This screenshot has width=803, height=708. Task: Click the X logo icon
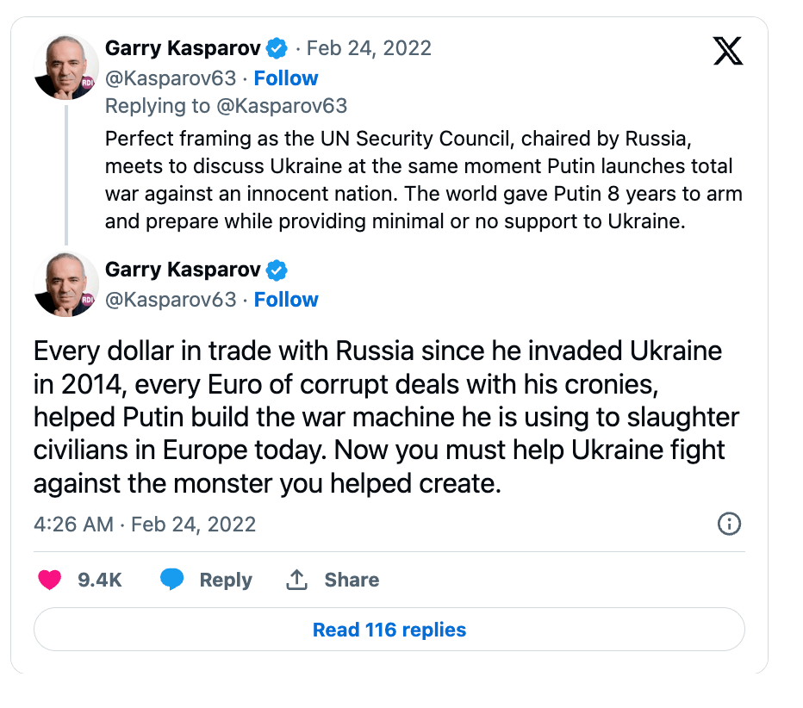tap(728, 53)
